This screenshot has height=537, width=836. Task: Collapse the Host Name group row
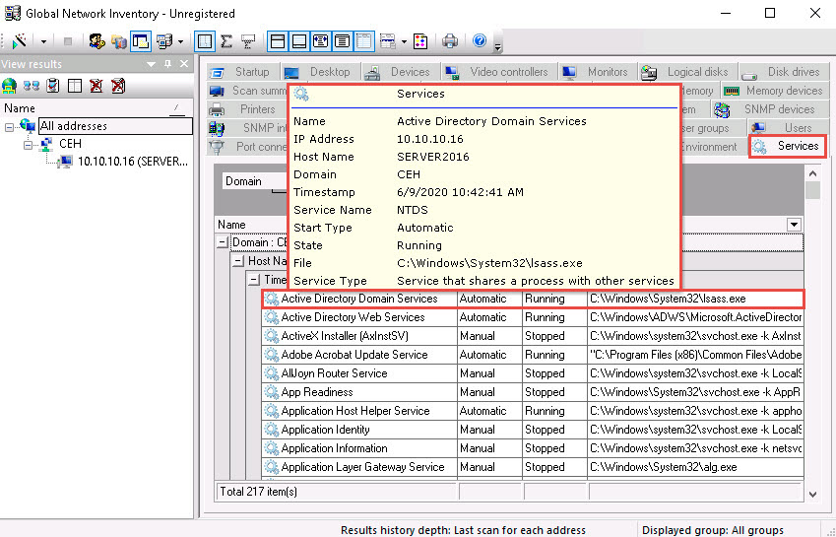238,261
